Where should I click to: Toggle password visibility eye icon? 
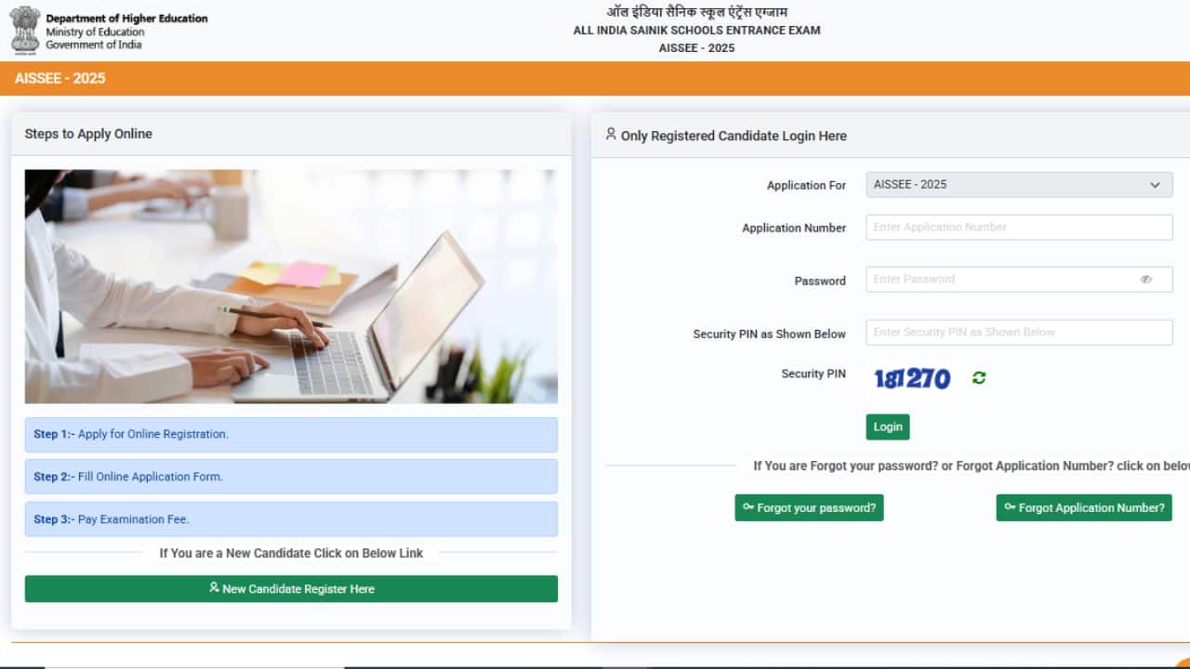coord(1146,280)
